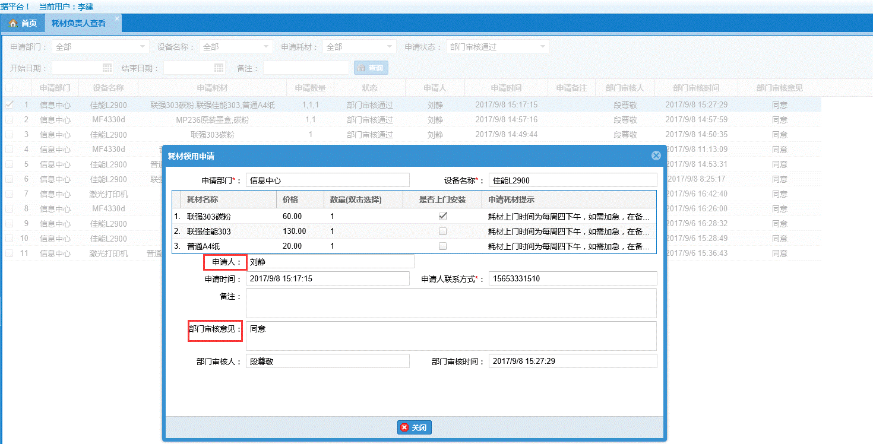Screen dimensions: 873x444
Task: Check the checkbox for row 2
Action: click(x=9, y=119)
